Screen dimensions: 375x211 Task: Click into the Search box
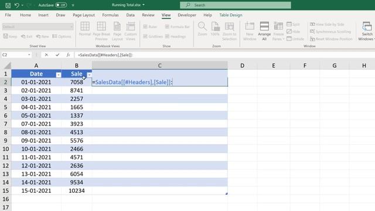tap(236, 5)
